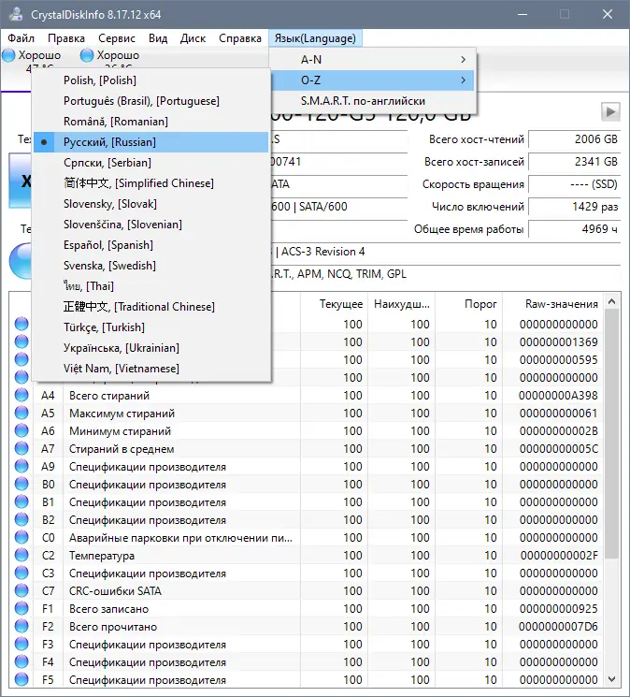Open the Диск menu

pyautogui.click(x=193, y=38)
